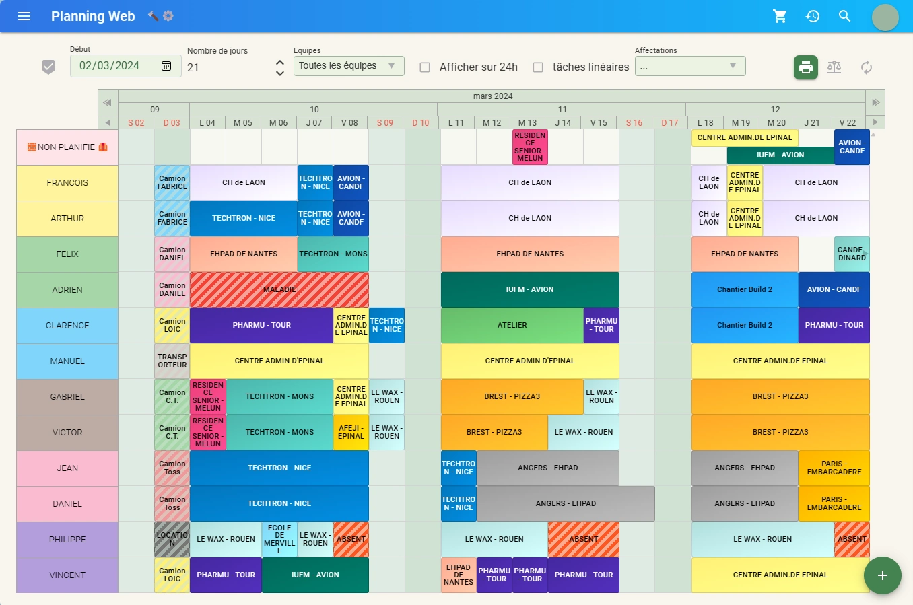Open Vincent's EHPAD DE NANTES task
The width and height of the screenshot is (913, 605).
point(459,575)
